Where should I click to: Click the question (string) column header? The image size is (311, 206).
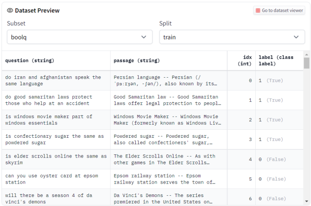30,61
